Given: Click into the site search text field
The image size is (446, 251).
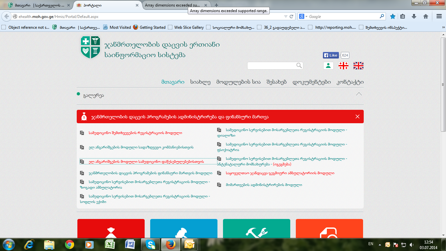Looking at the screenshot, I should pos(271,66).
